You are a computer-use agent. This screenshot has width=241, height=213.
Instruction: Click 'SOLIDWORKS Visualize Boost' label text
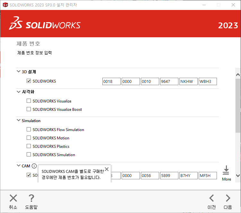pyautogui.click(x=57, y=110)
